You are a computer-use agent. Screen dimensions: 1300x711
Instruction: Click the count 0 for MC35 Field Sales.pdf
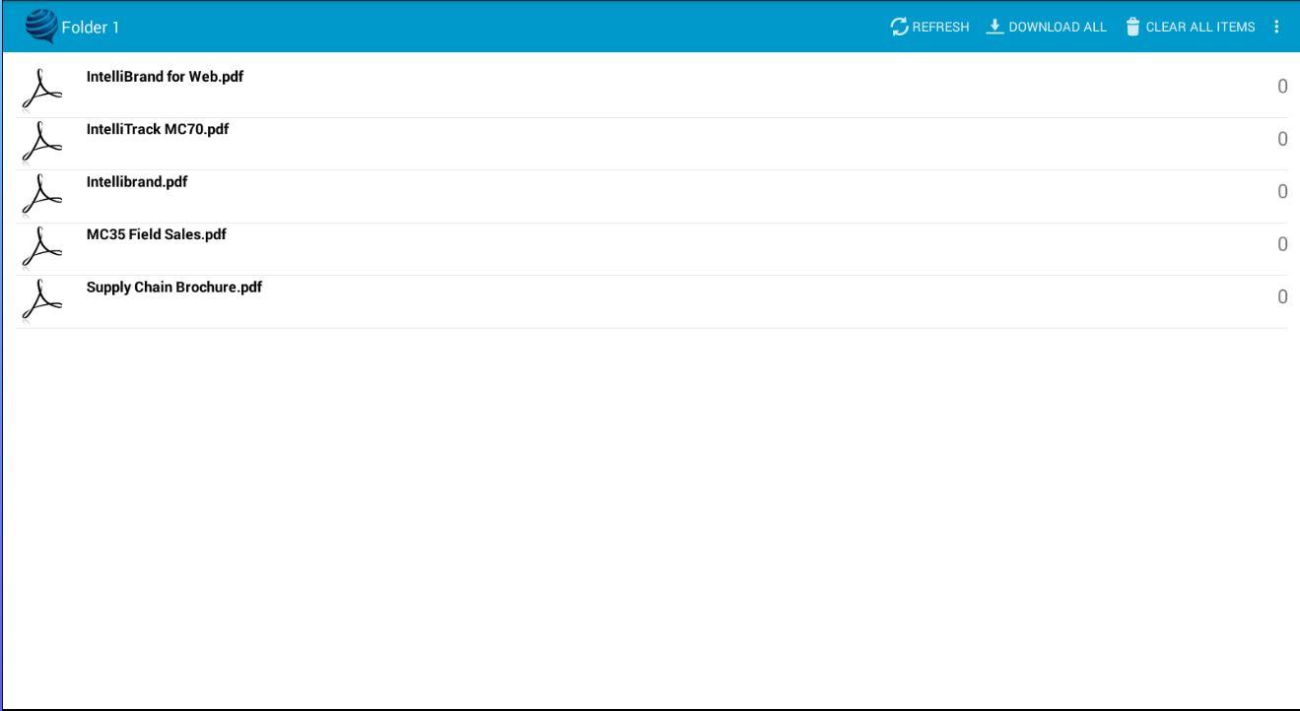1282,244
